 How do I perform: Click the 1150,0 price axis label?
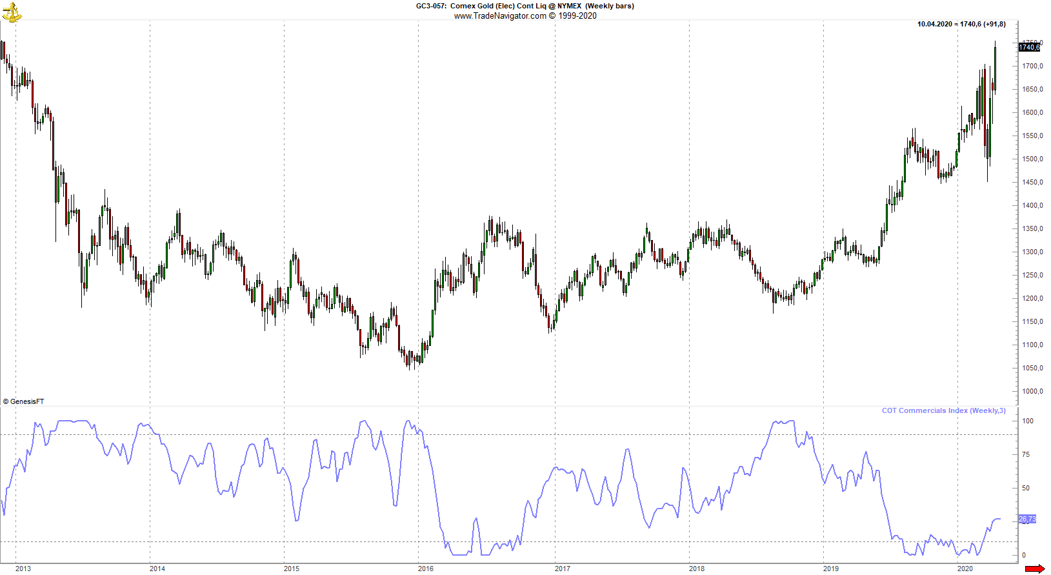1032,321
